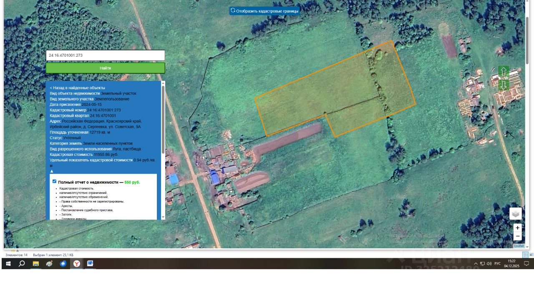Open the map layers switcher
This screenshot has width=534, height=300.
[x=515, y=214]
